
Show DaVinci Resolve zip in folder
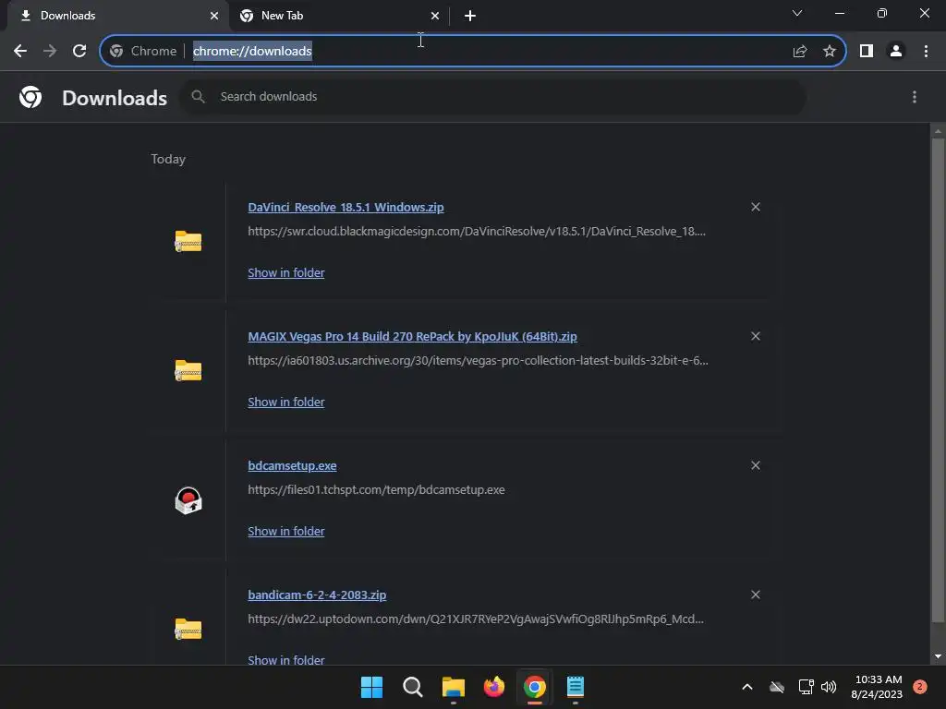point(286,272)
